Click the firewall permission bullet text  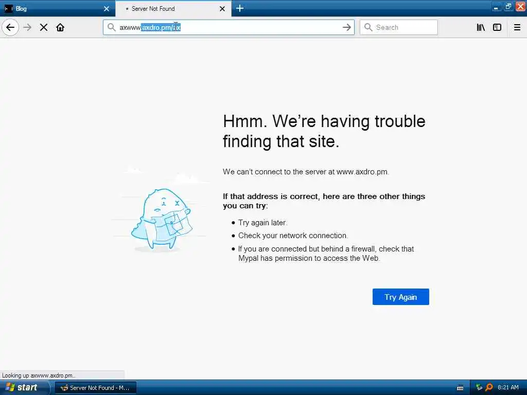tap(326, 254)
